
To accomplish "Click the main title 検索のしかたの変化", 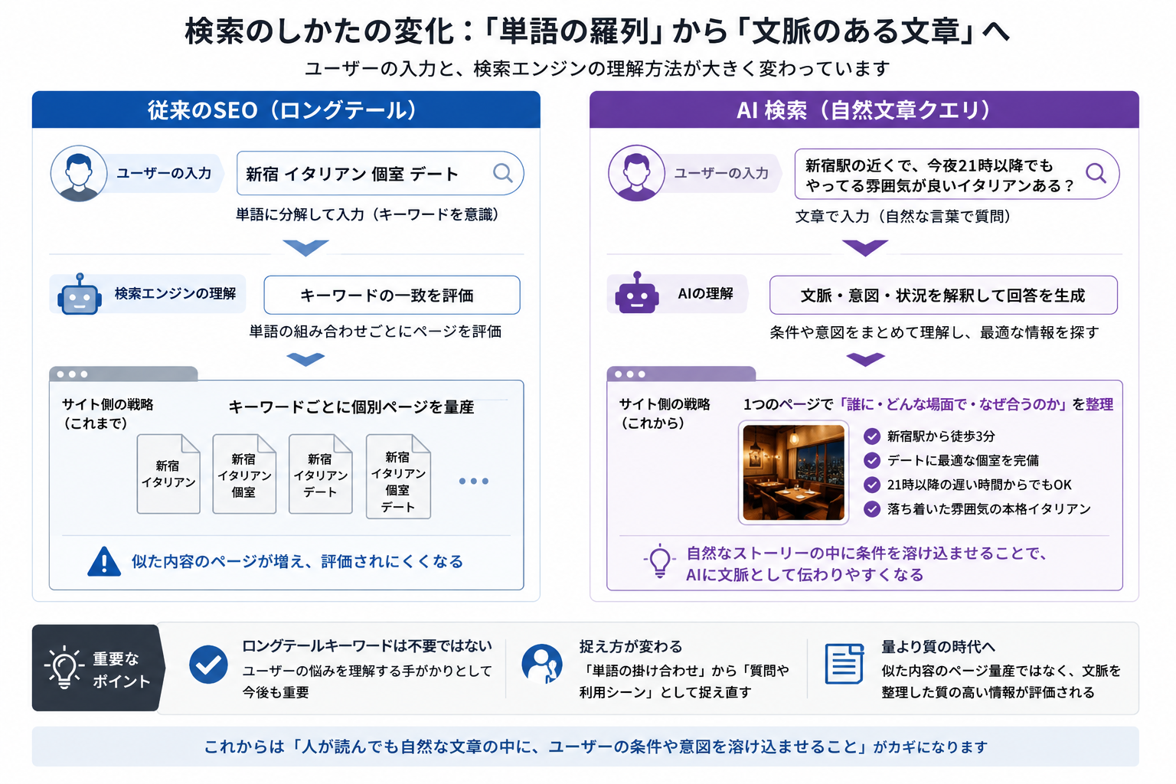I will click(x=597, y=31).
